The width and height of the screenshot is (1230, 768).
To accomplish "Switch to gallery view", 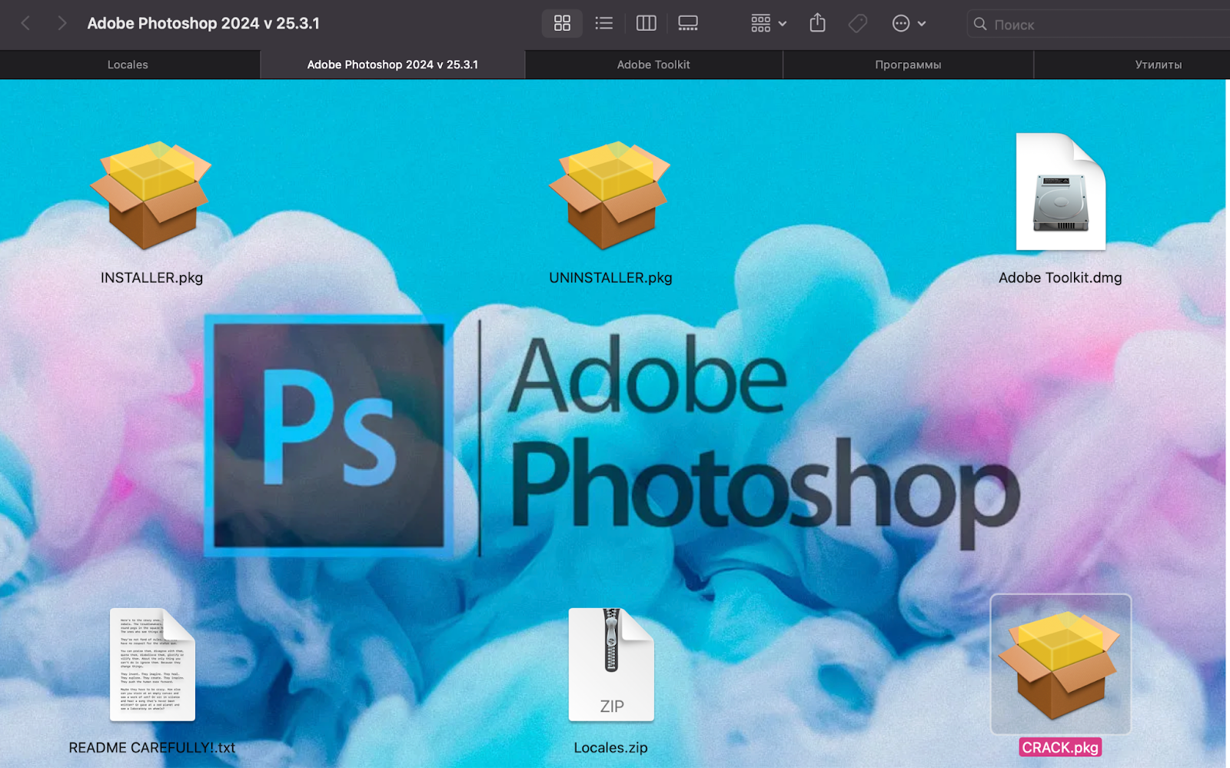I will tap(688, 23).
